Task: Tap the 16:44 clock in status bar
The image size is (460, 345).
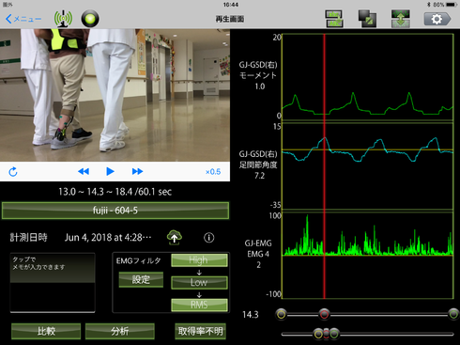Action: (231, 5)
